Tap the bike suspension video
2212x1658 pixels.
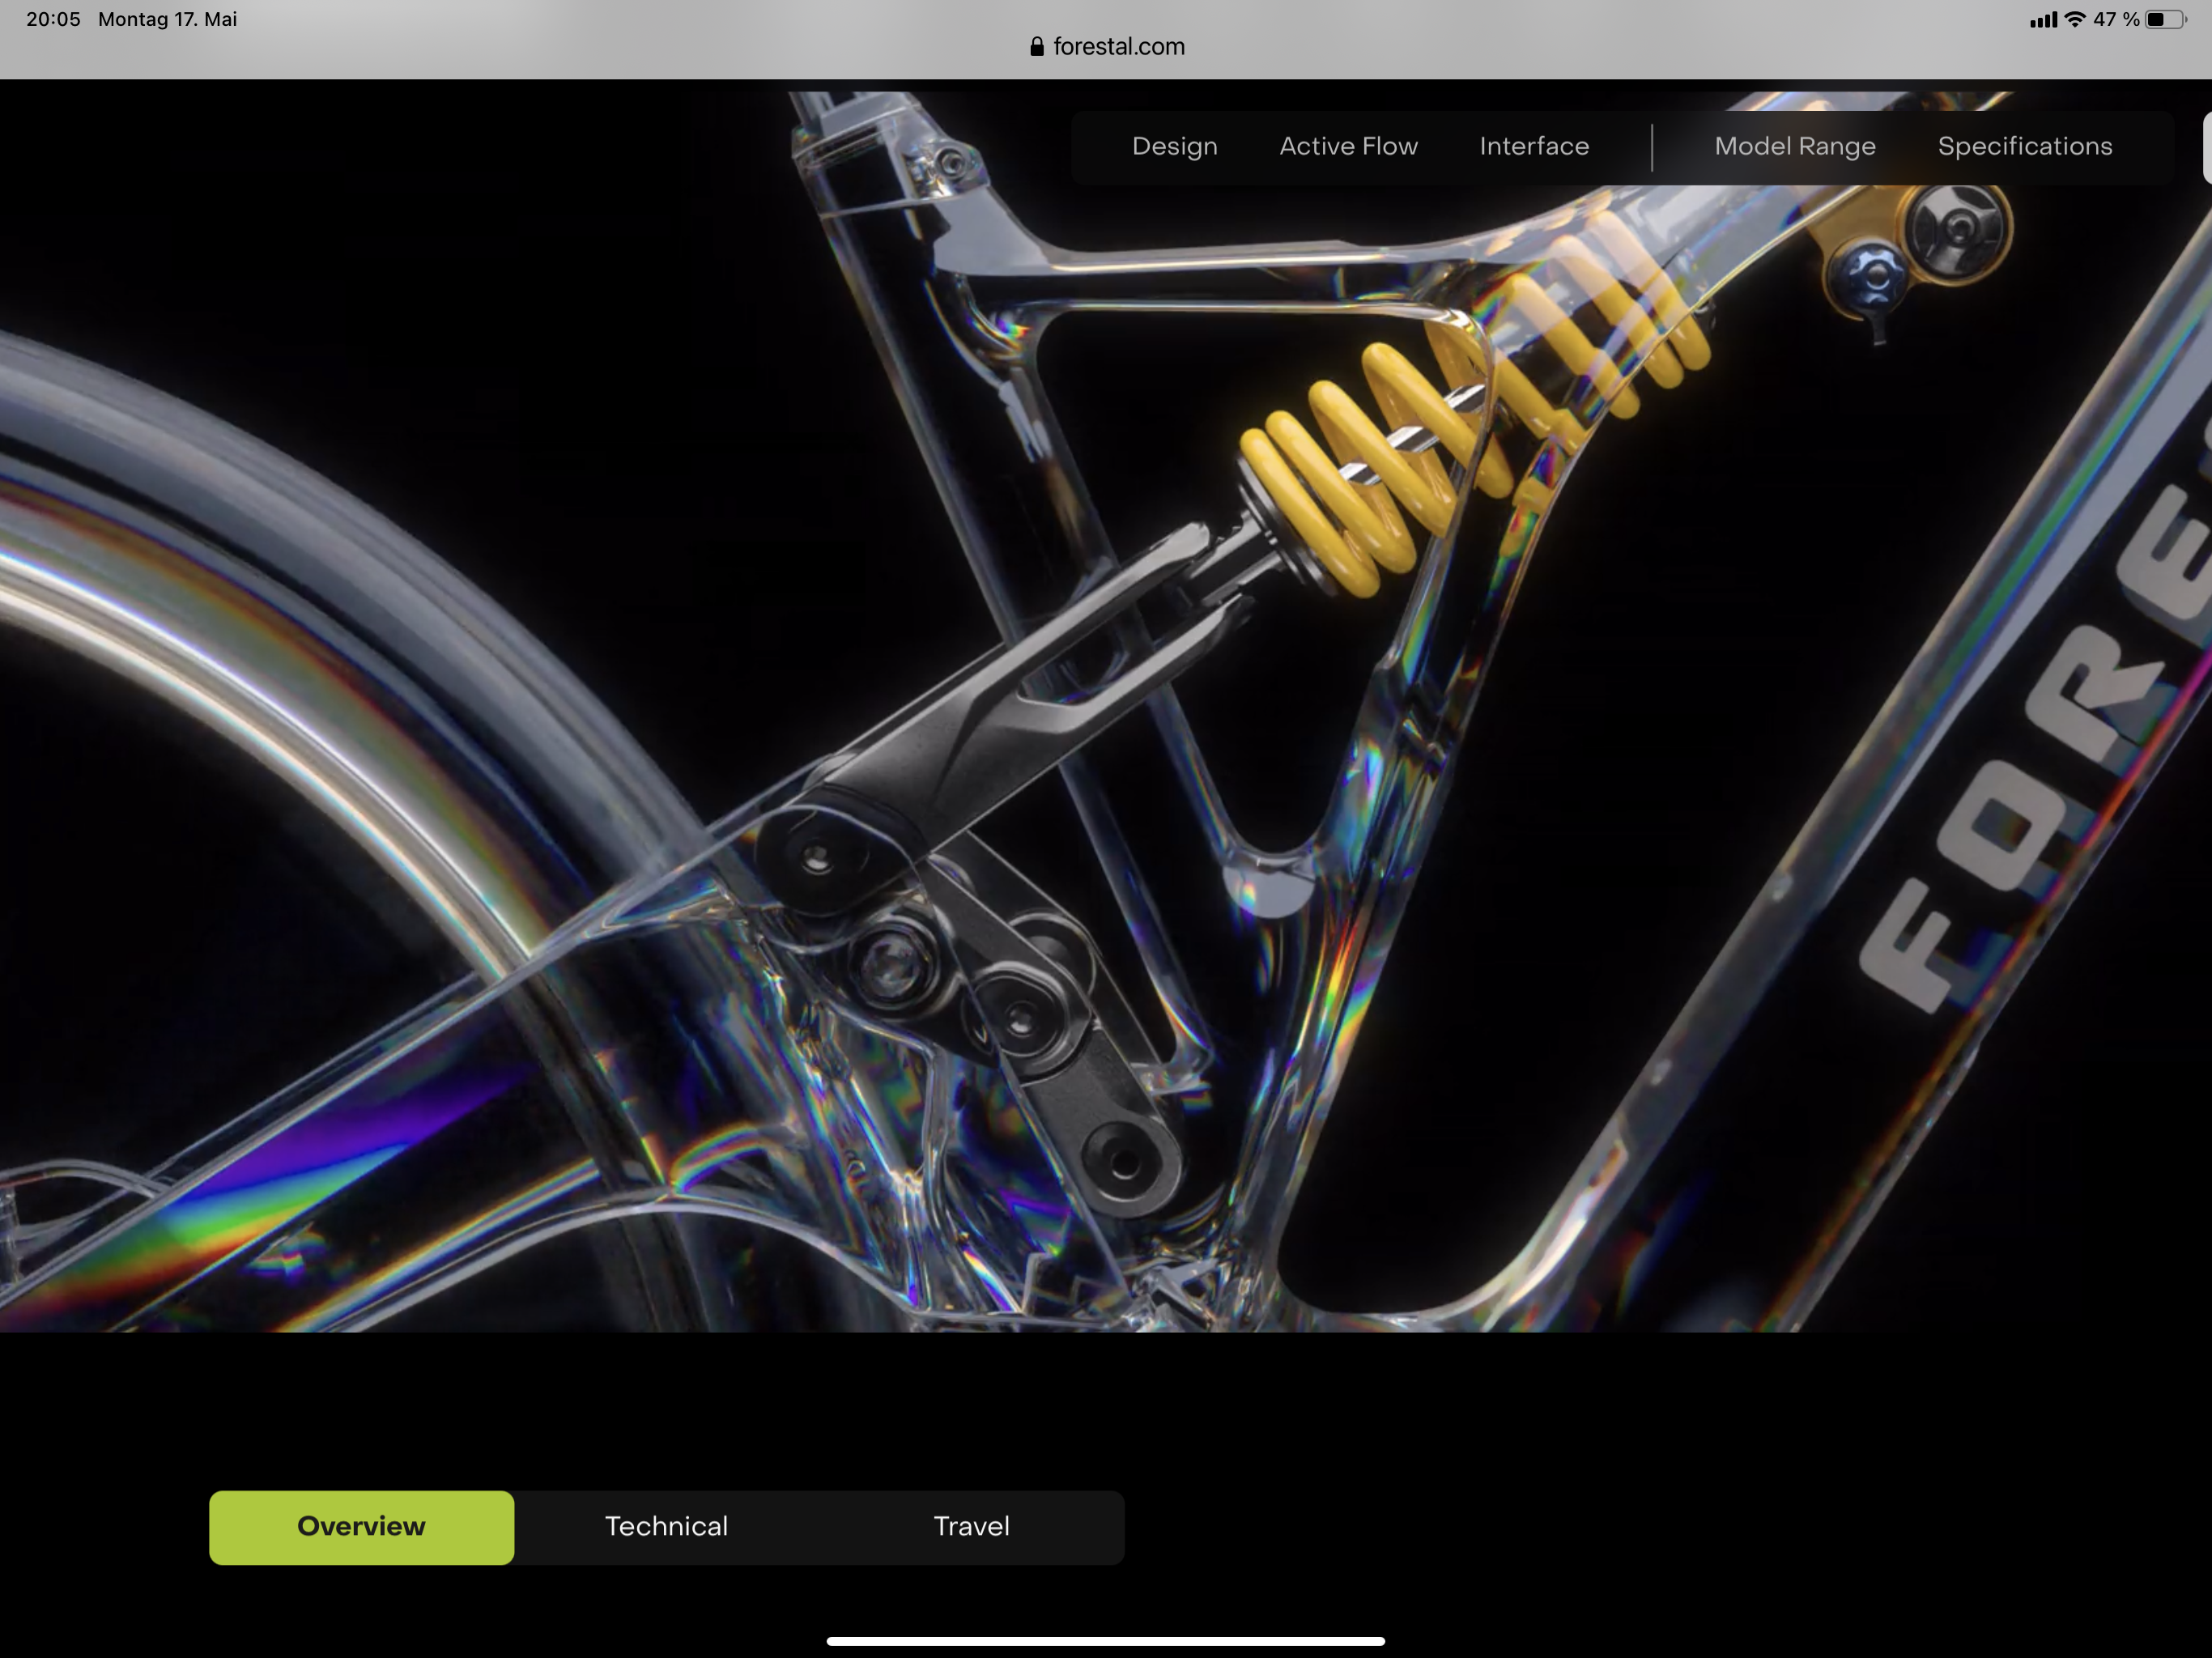(1105, 711)
